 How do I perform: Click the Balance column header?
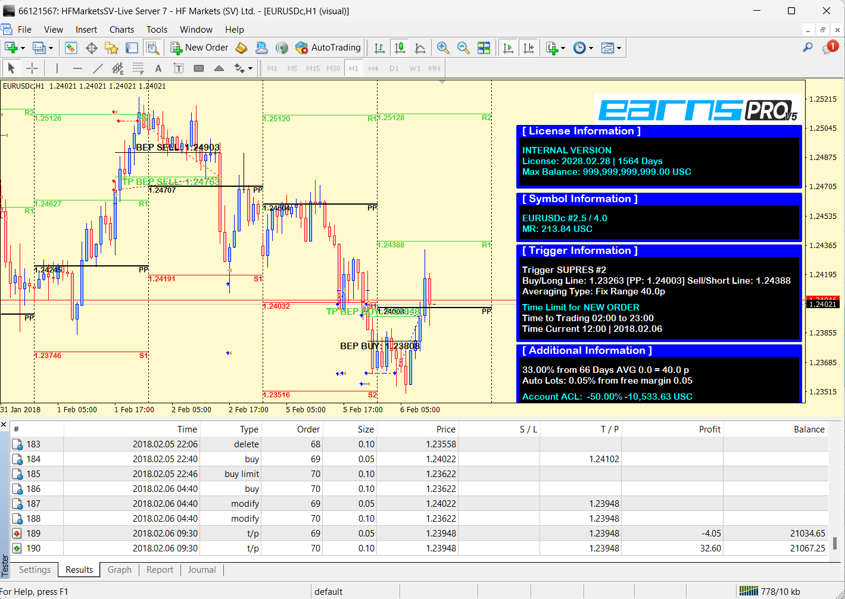coord(775,429)
